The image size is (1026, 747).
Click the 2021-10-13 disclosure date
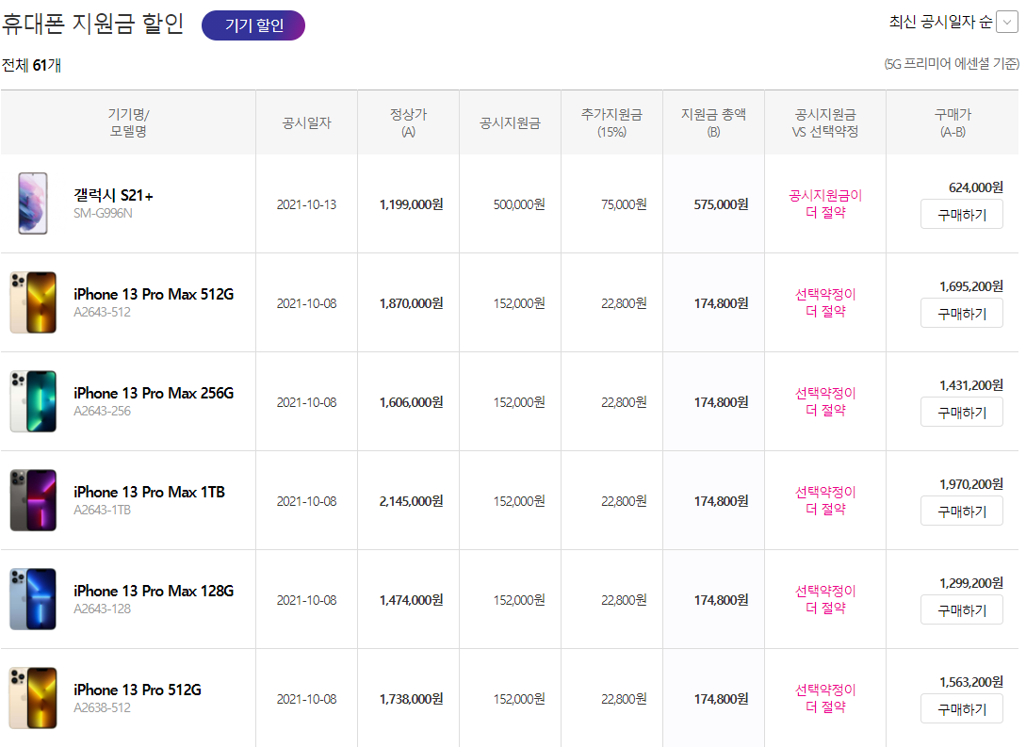tap(306, 204)
